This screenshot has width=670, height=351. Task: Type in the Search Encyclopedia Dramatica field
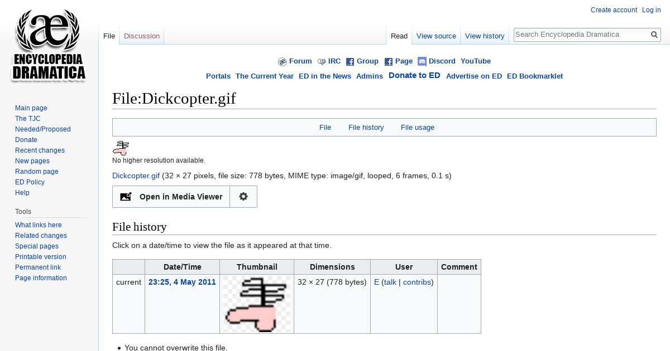(x=581, y=35)
